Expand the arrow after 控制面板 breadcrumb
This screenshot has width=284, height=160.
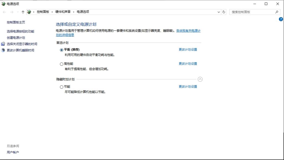pos(52,12)
